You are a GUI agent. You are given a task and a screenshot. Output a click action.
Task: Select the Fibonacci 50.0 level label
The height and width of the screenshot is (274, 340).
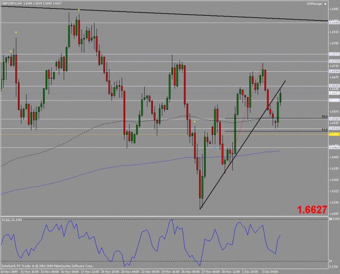(x=325, y=117)
